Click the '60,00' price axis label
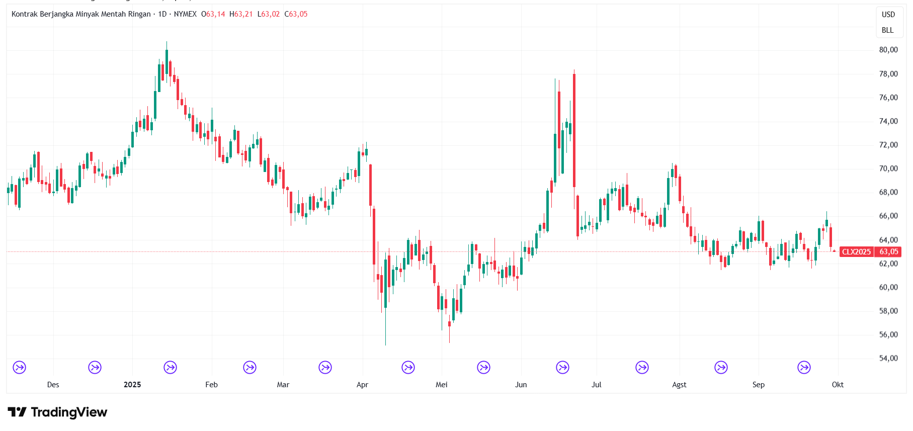Viewport: 913px width, 431px height. click(888, 287)
